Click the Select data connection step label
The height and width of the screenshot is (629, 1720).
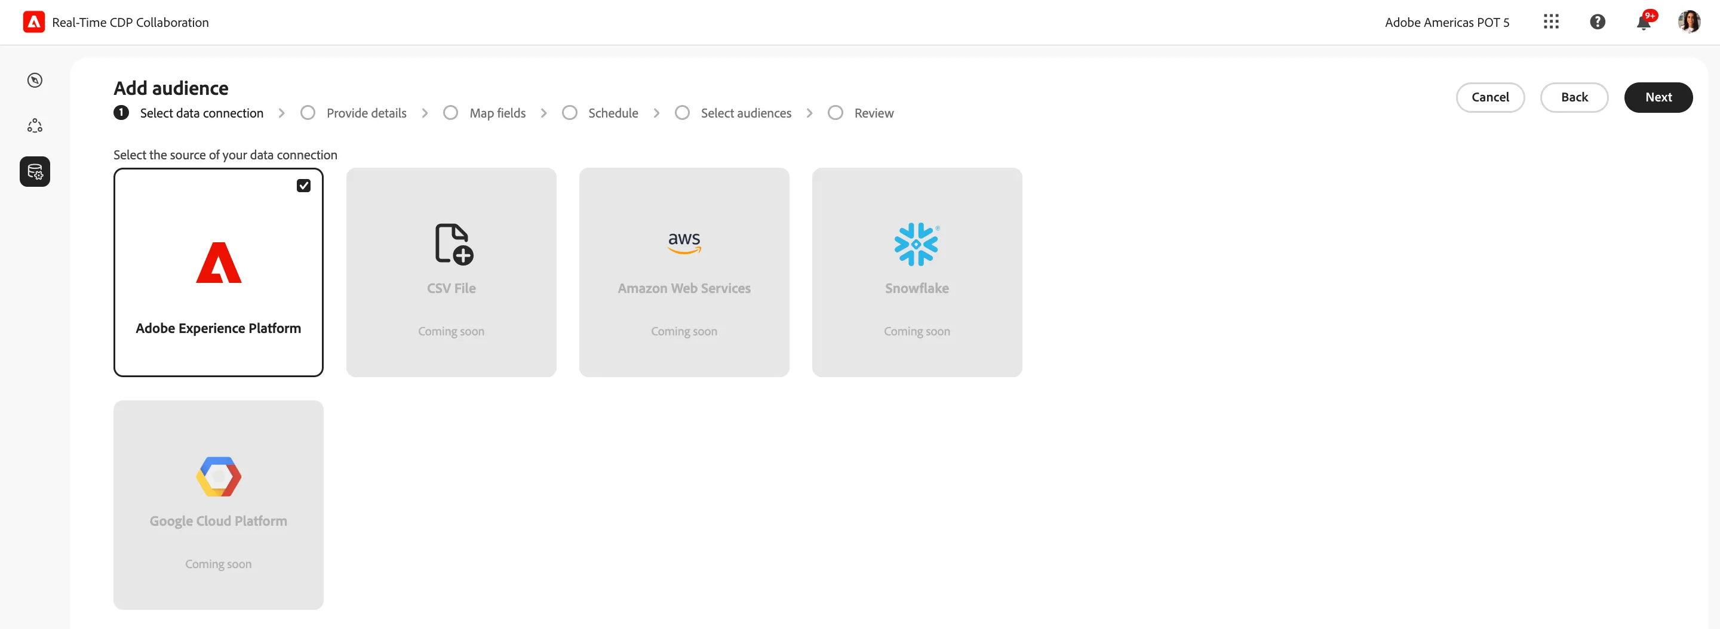point(202,113)
